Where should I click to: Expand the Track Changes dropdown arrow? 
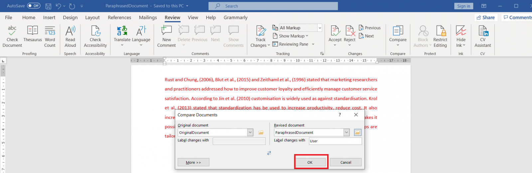tap(268, 45)
